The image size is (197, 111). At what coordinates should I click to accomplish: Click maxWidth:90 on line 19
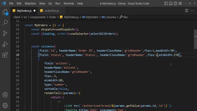pyautogui.click(x=165, y=51)
